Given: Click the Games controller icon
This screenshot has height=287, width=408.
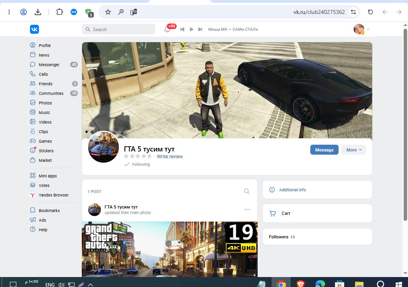Looking at the screenshot, I should click(33, 141).
